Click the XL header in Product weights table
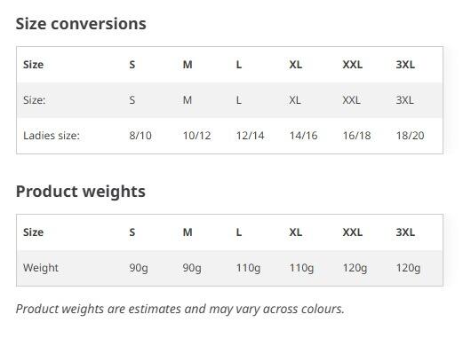463x338 pixels. pos(296,232)
